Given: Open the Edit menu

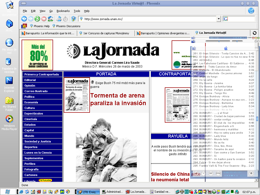Looking at the screenshot, I should click(33, 11).
